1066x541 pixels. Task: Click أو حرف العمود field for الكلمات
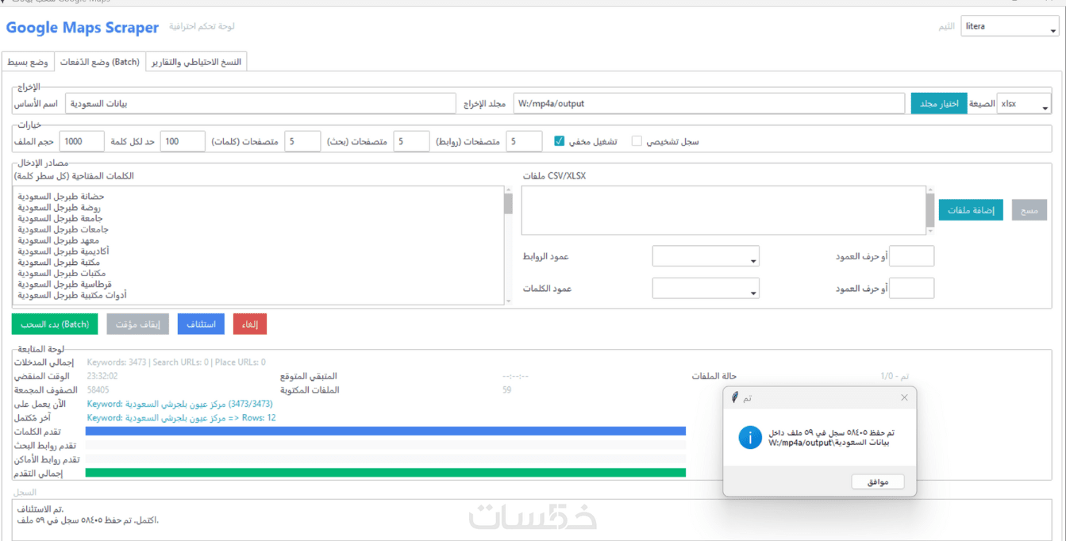911,288
